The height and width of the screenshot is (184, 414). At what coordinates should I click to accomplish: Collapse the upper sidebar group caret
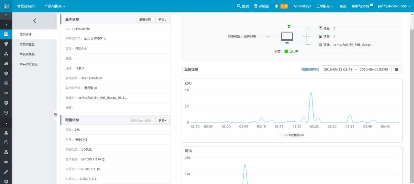tap(6, 25)
